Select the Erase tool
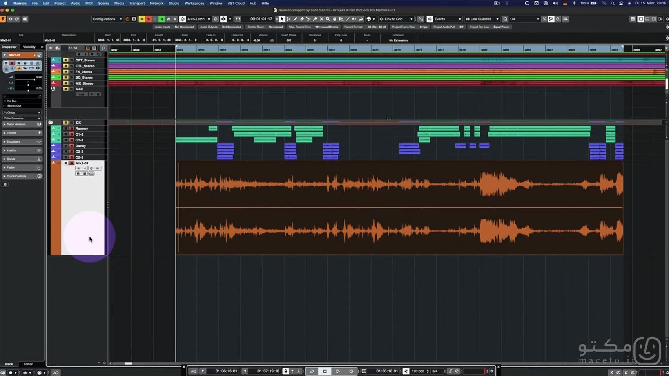 click(302, 19)
